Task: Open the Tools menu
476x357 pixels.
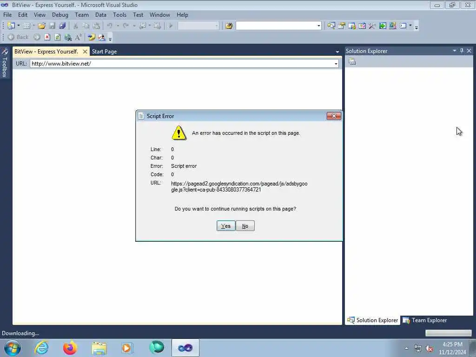Action: [119, 14]
